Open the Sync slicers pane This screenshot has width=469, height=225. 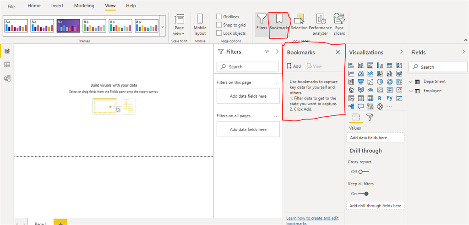coord(339,25)
